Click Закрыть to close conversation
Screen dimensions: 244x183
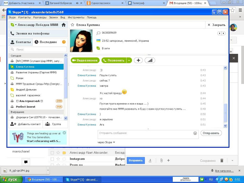pyautogui.click(x=217, y=25)
